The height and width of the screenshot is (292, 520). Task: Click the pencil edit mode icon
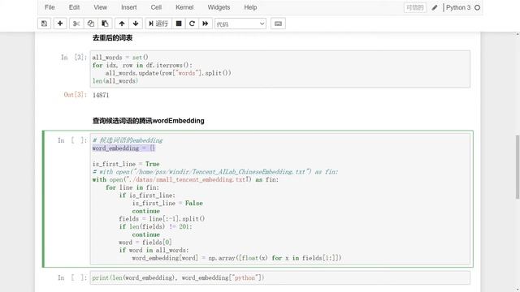435,7
